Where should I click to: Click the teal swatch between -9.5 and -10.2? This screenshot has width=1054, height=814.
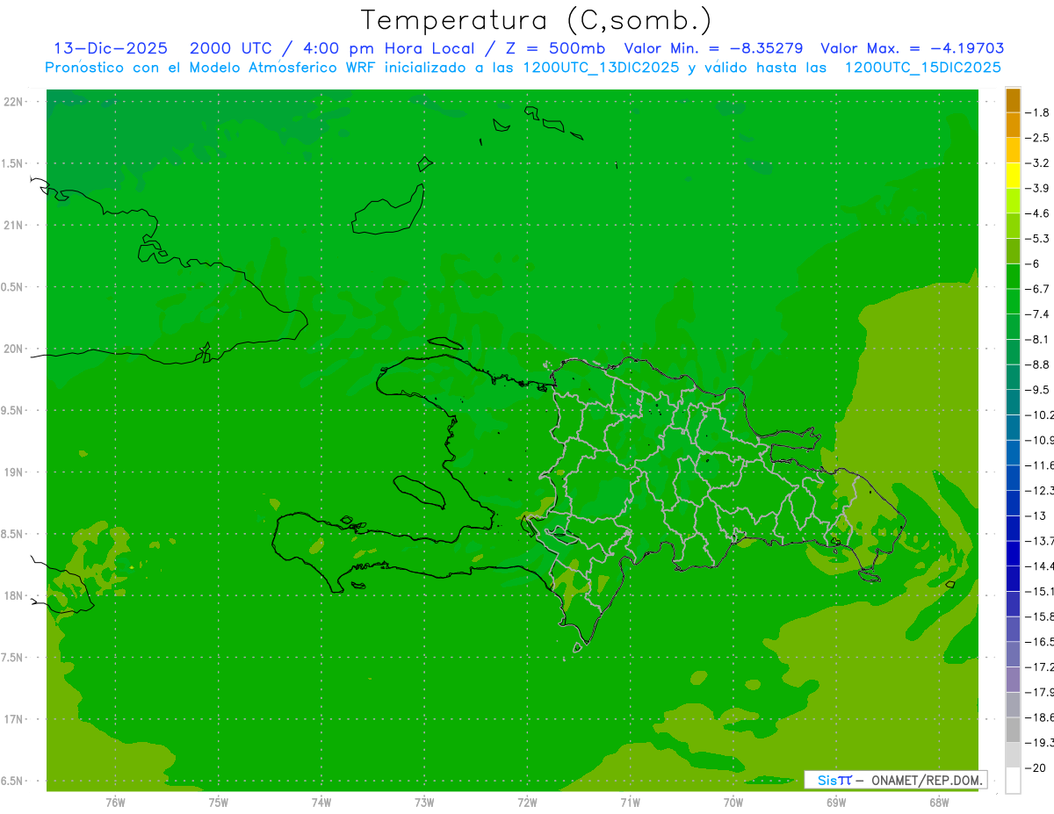[1013, 402]
